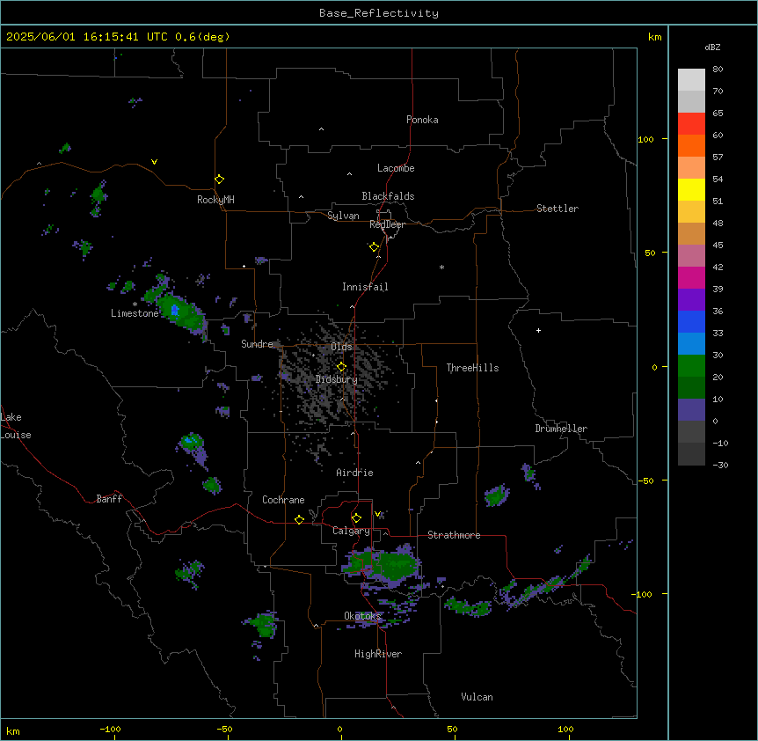Click the yellow diamond marker south of RedDeer

tap(374, 247)
